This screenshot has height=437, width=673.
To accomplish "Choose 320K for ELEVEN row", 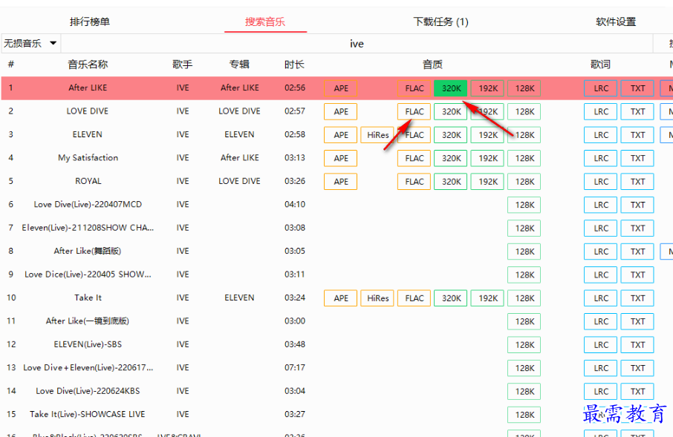I will tap(451, 135).
